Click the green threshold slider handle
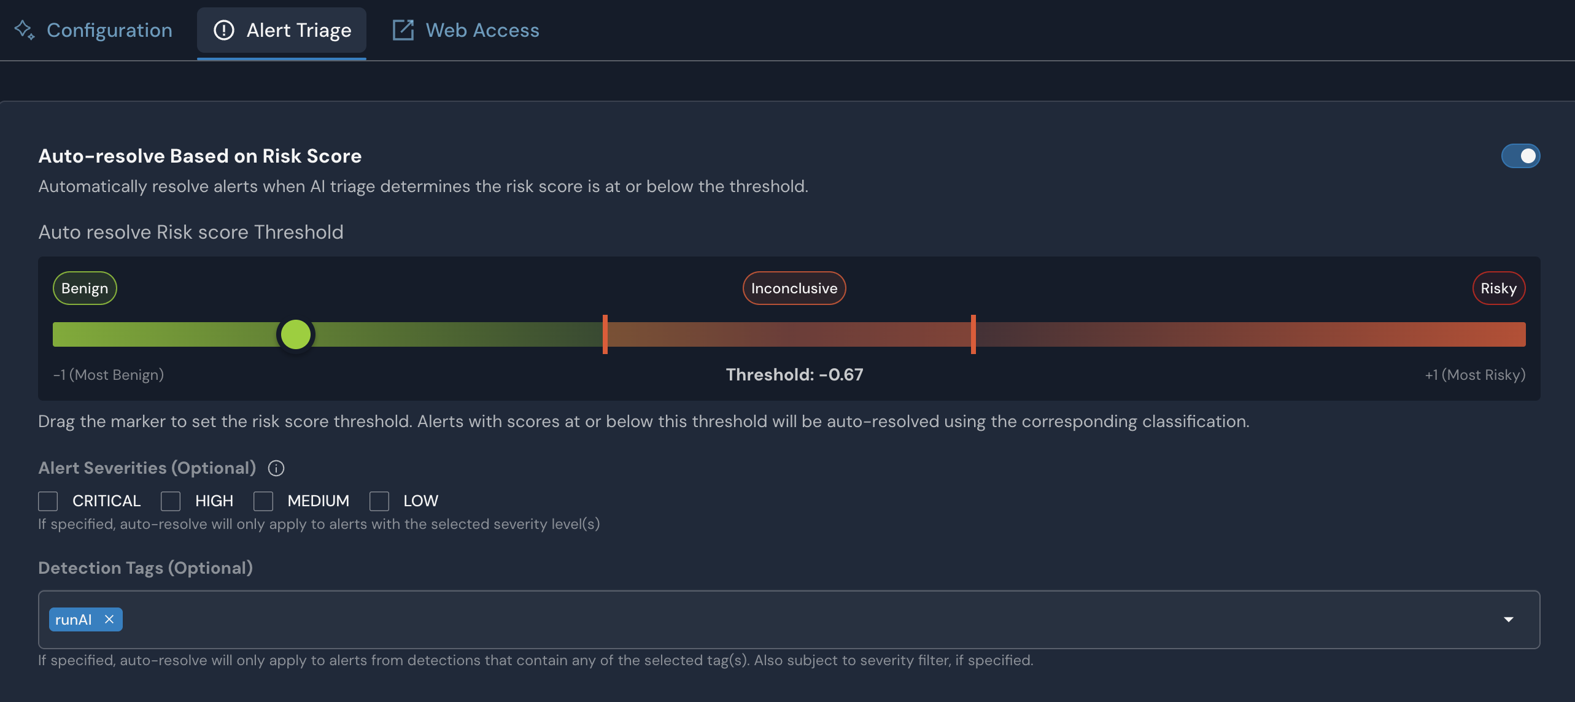Image resolution: width=1575 pixels, height=702 pixels. [296, 334]
